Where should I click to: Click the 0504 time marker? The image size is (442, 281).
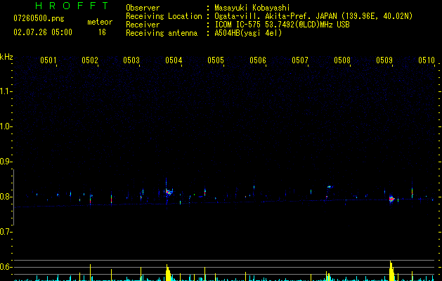pyautogui.click(x=174, y=60)
